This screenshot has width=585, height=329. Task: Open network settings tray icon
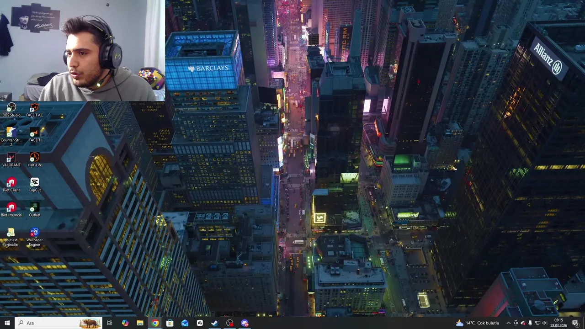tap(537, 323)
